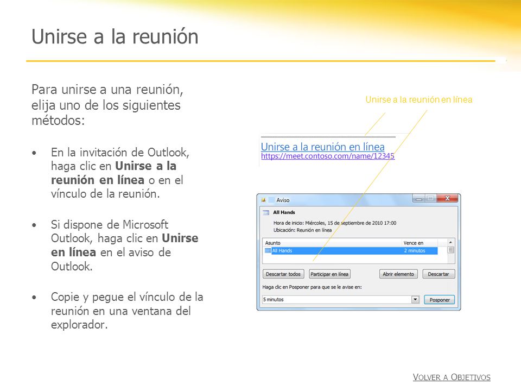Click 'Haga clic en Posponer' instruction text
The height and width of the screenshot is (391, 521).
312,287
